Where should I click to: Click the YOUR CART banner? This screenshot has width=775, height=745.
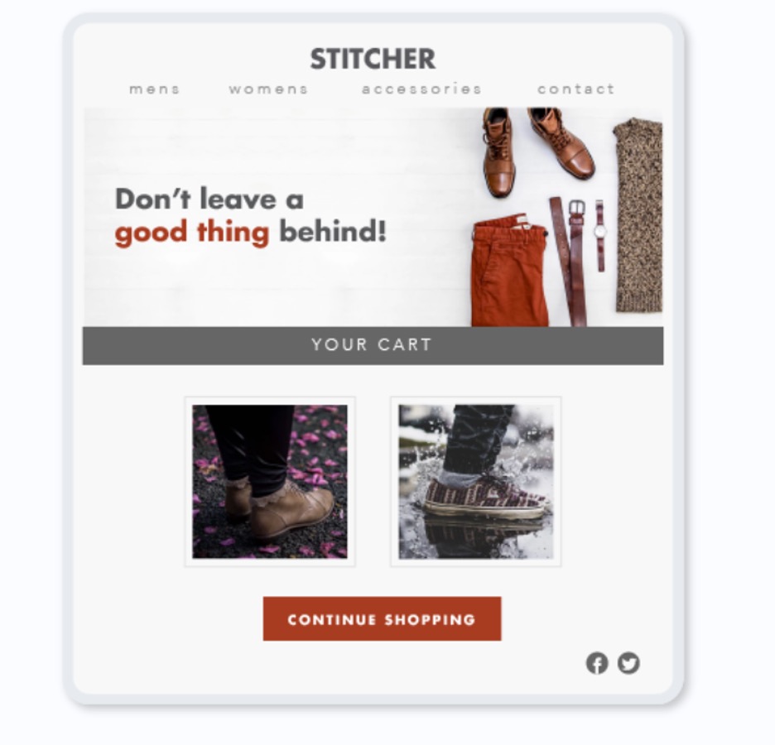(x=373, y=345)
